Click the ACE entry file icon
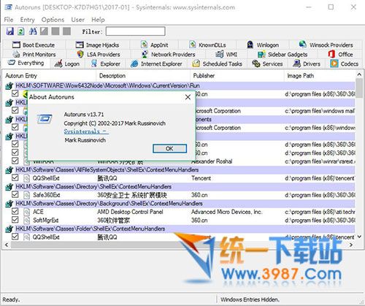The image size is (365, 306). tap(26, 212)
